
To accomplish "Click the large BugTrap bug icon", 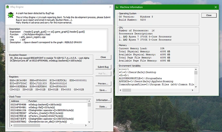I will [x=11, y=15].
